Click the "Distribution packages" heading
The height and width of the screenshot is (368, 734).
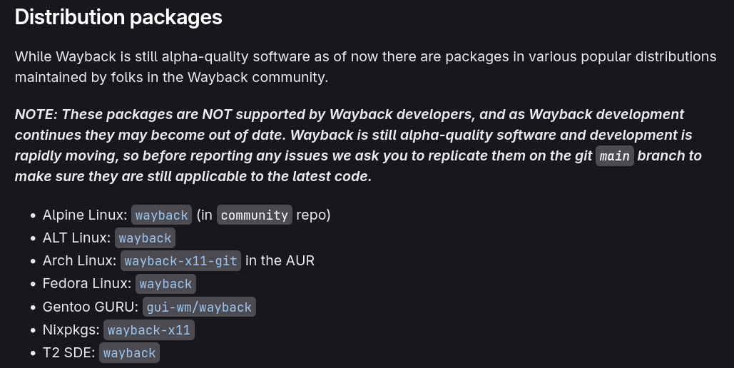coord(118,17)
